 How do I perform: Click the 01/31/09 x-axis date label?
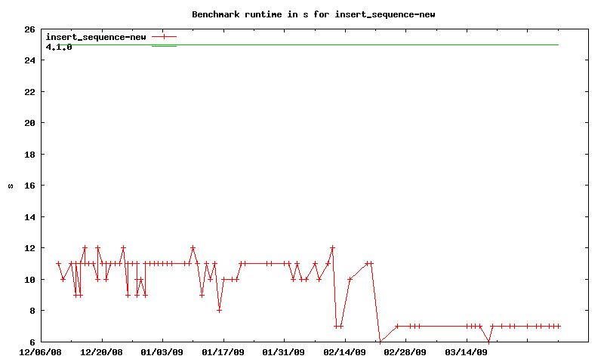point(284,351)
